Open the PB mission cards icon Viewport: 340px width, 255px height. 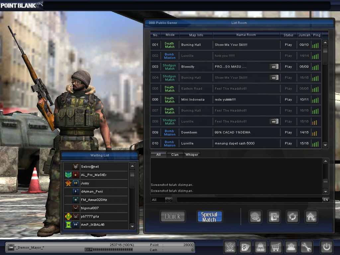(x=245, y=247)
